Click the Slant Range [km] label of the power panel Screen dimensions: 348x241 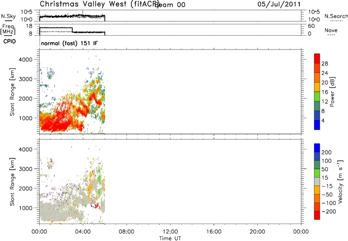coord(12,92)
